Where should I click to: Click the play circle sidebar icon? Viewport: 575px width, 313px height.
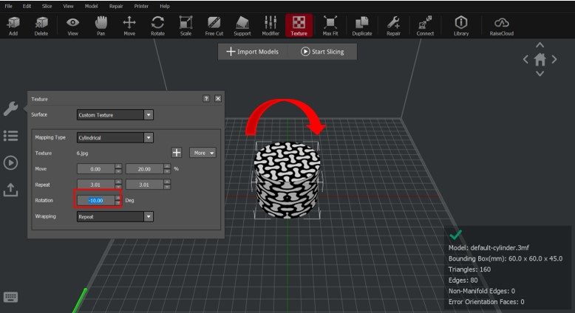click(10, 162)
